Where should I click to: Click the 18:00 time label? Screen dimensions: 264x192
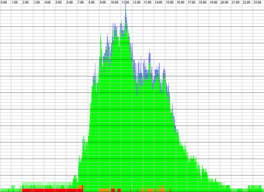click(203, 2)
